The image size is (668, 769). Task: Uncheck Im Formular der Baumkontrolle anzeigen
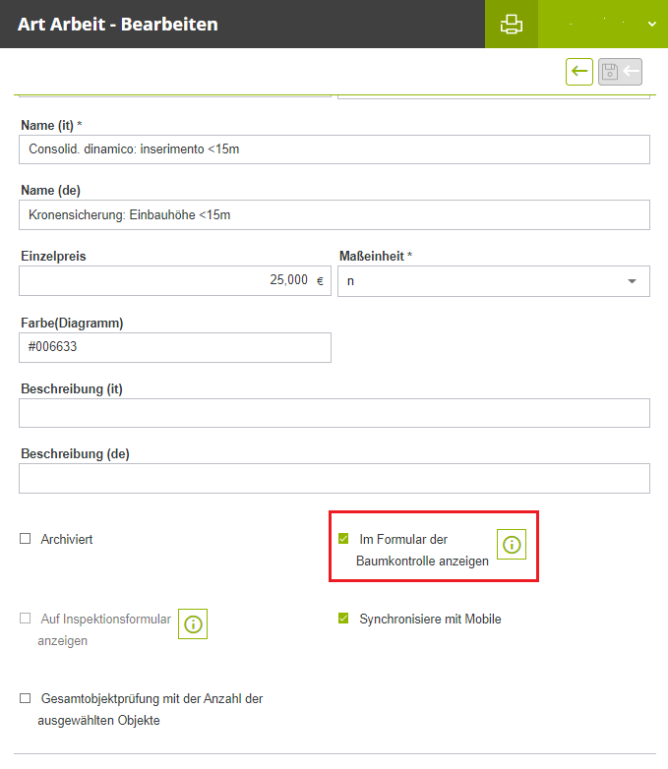(343, 539)
